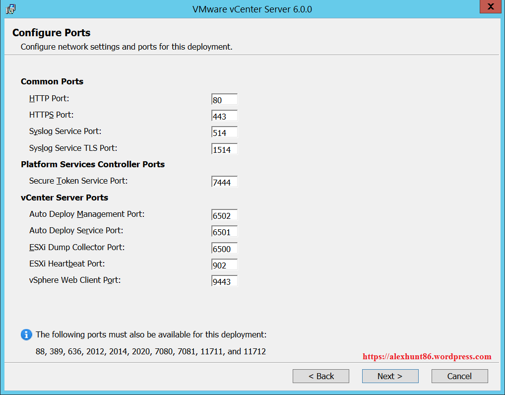Click the HTTP Port input field
The height and width of the screenshot is (395, 505).
pos(224,100)
